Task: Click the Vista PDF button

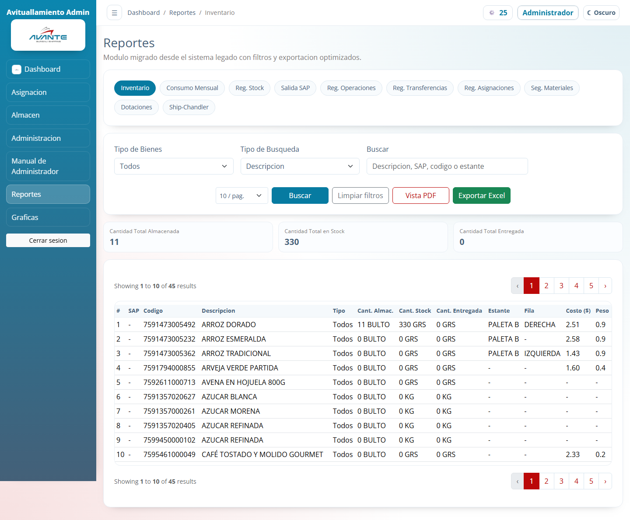Action: [420, 195]
